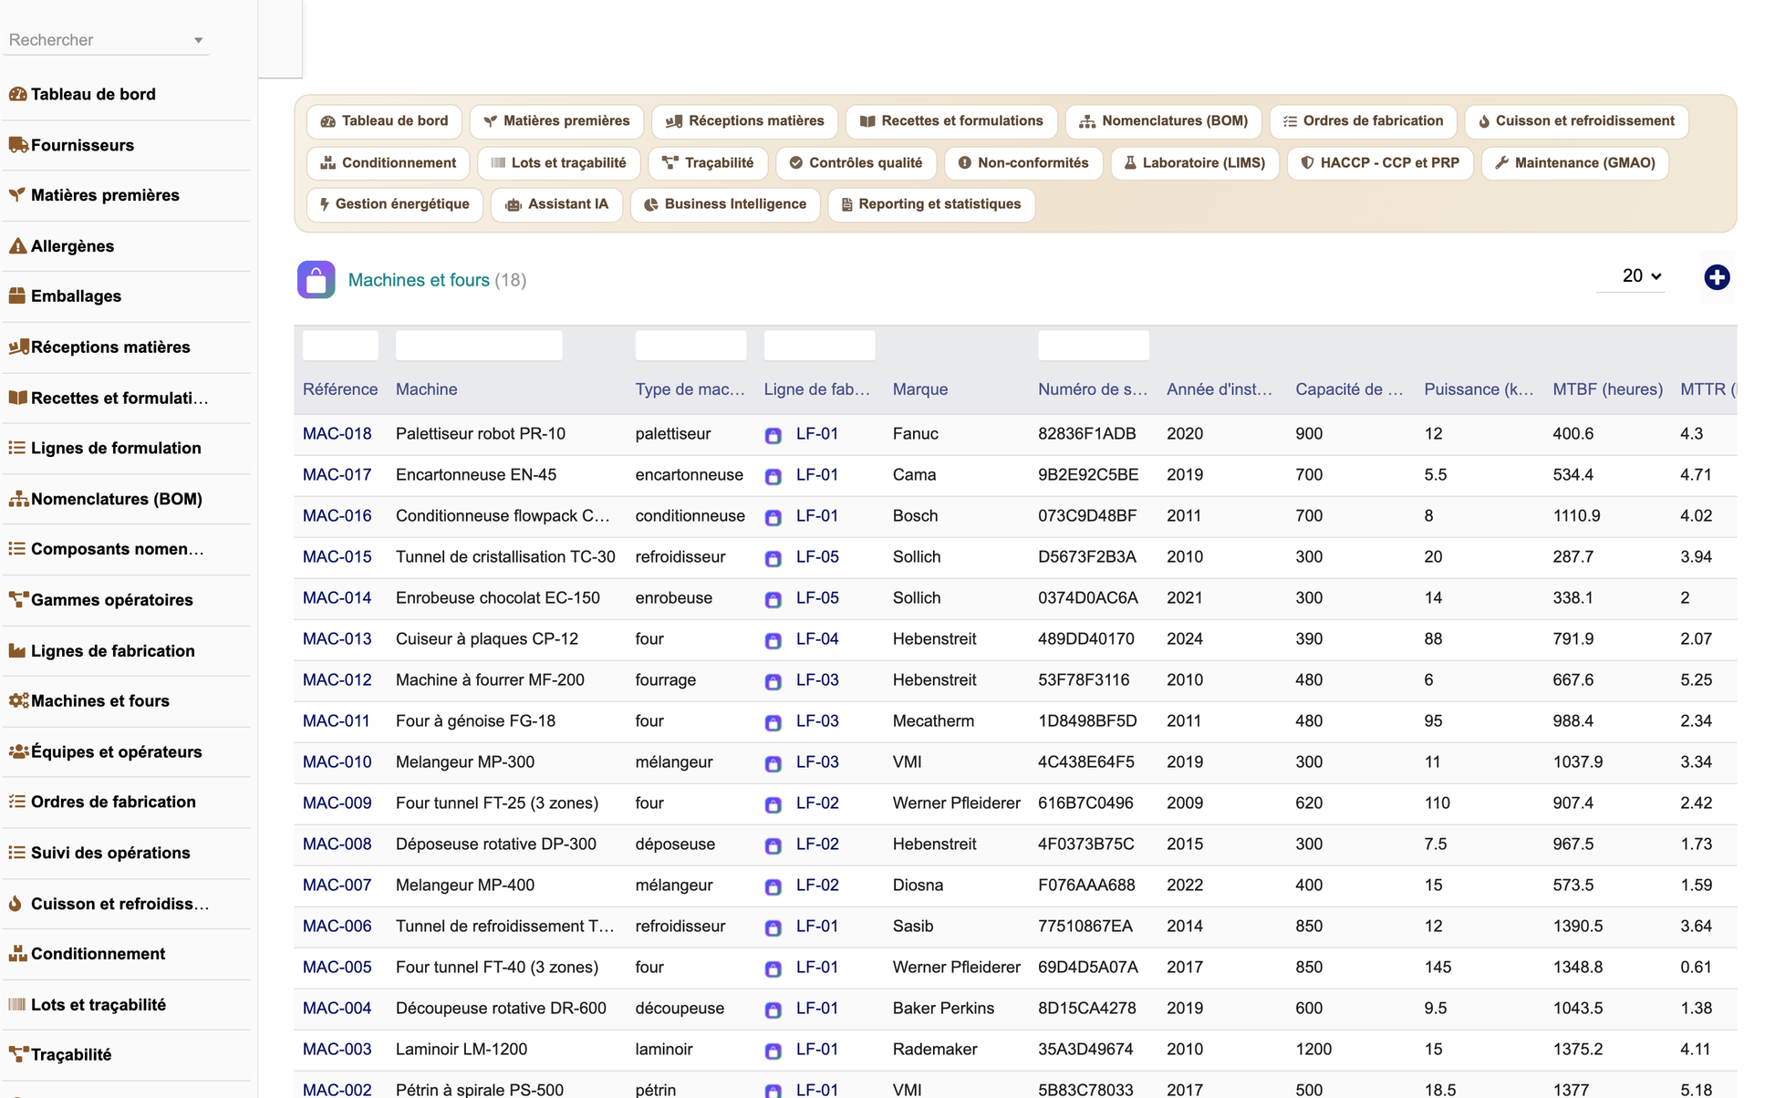Switch to the Tableau de bord top tab
The height and width of the screenshot is (1098, 1775).
point(384,120)
